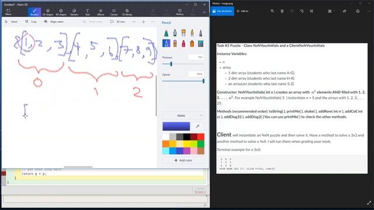374x210 pixels.
Task: Click Add to in Photos toolbar
Action: pyautogui.click(x=243, y=11)
